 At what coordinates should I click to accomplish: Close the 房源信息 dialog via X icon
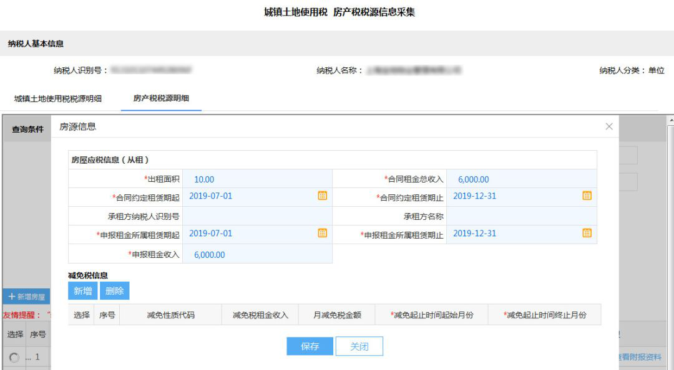608,126
